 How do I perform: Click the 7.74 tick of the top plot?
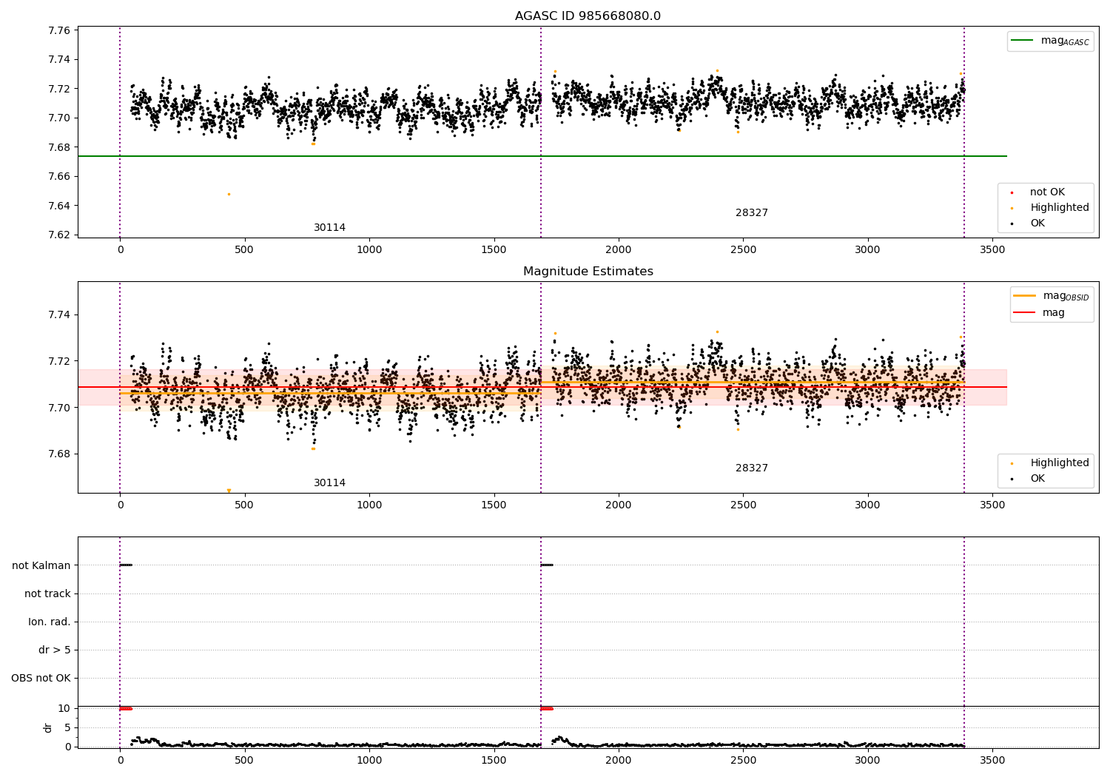[x=58, y=60]
